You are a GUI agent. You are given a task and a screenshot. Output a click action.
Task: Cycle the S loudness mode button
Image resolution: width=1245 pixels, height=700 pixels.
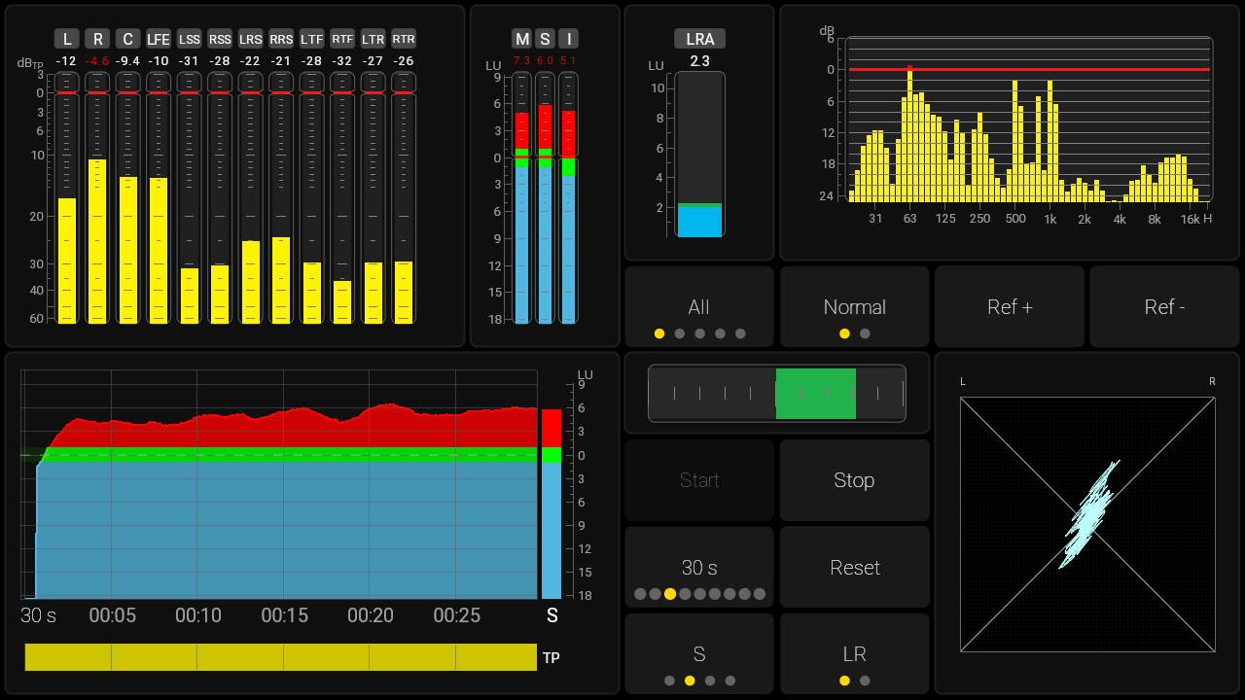pos(699,654)
